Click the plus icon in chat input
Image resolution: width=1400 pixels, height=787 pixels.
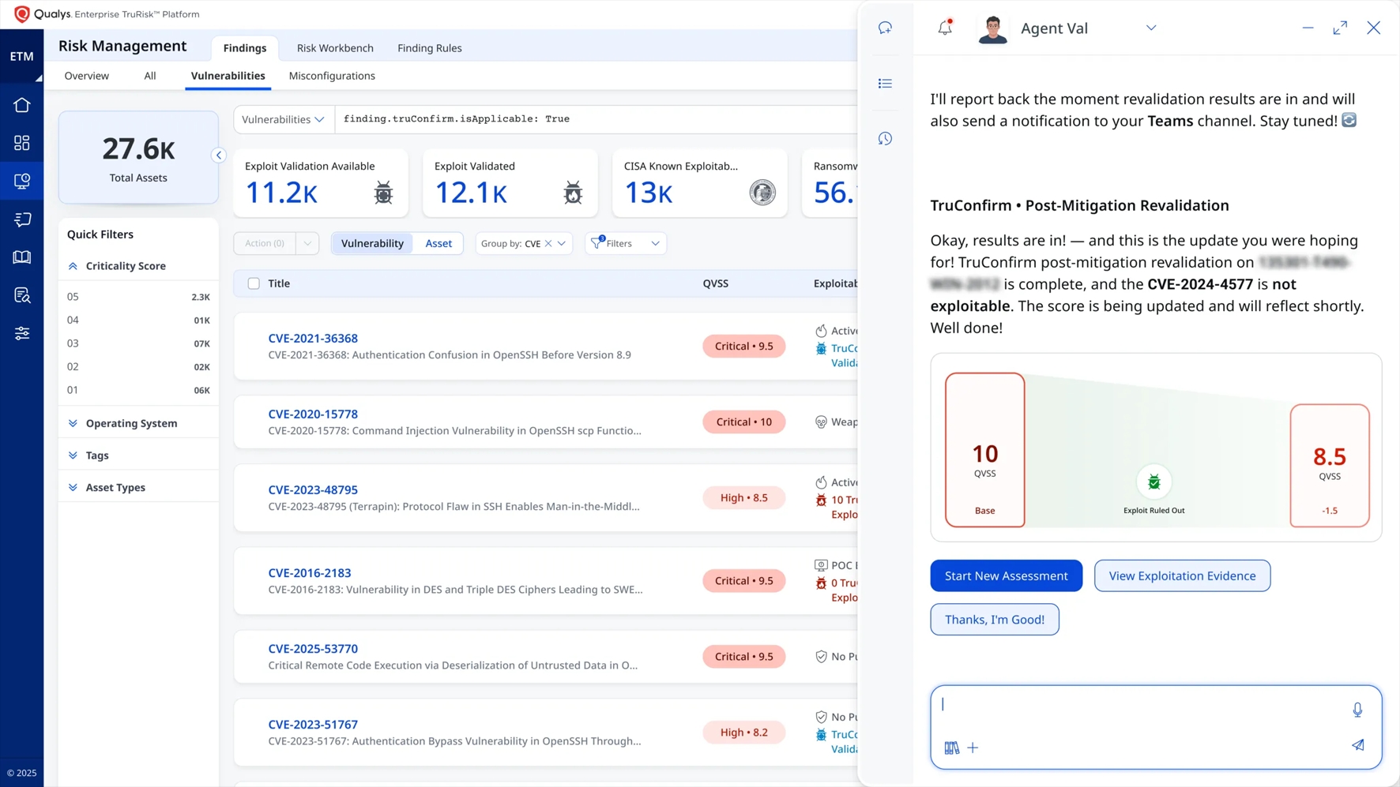pos(973,748)
